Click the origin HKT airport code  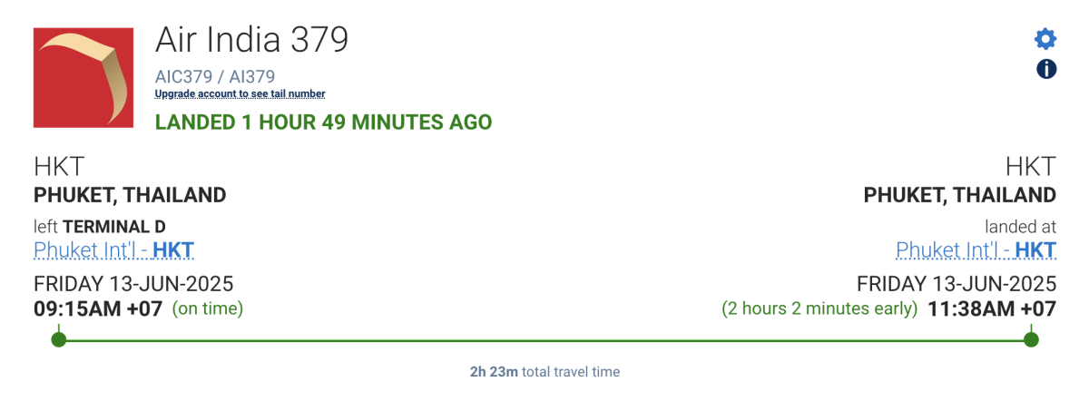click(59, 167)
